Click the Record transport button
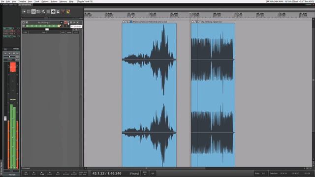The image size is (315, 177). pos(66,174)
